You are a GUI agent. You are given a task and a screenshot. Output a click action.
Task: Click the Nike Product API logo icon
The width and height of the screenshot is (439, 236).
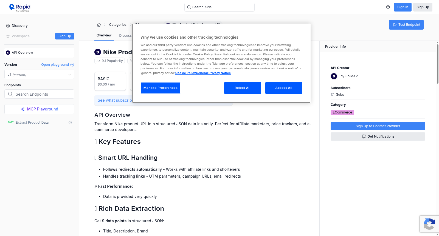(x=98, y=52)
